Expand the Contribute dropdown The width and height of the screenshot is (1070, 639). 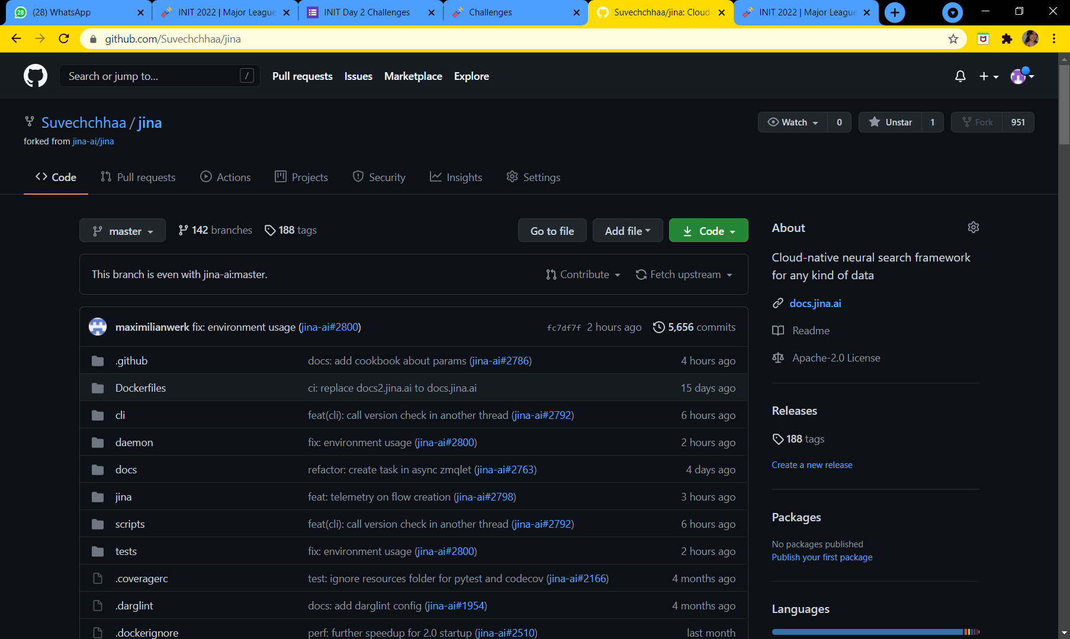coord(583,275)
